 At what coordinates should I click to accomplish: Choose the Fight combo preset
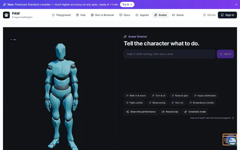point(134,103)
